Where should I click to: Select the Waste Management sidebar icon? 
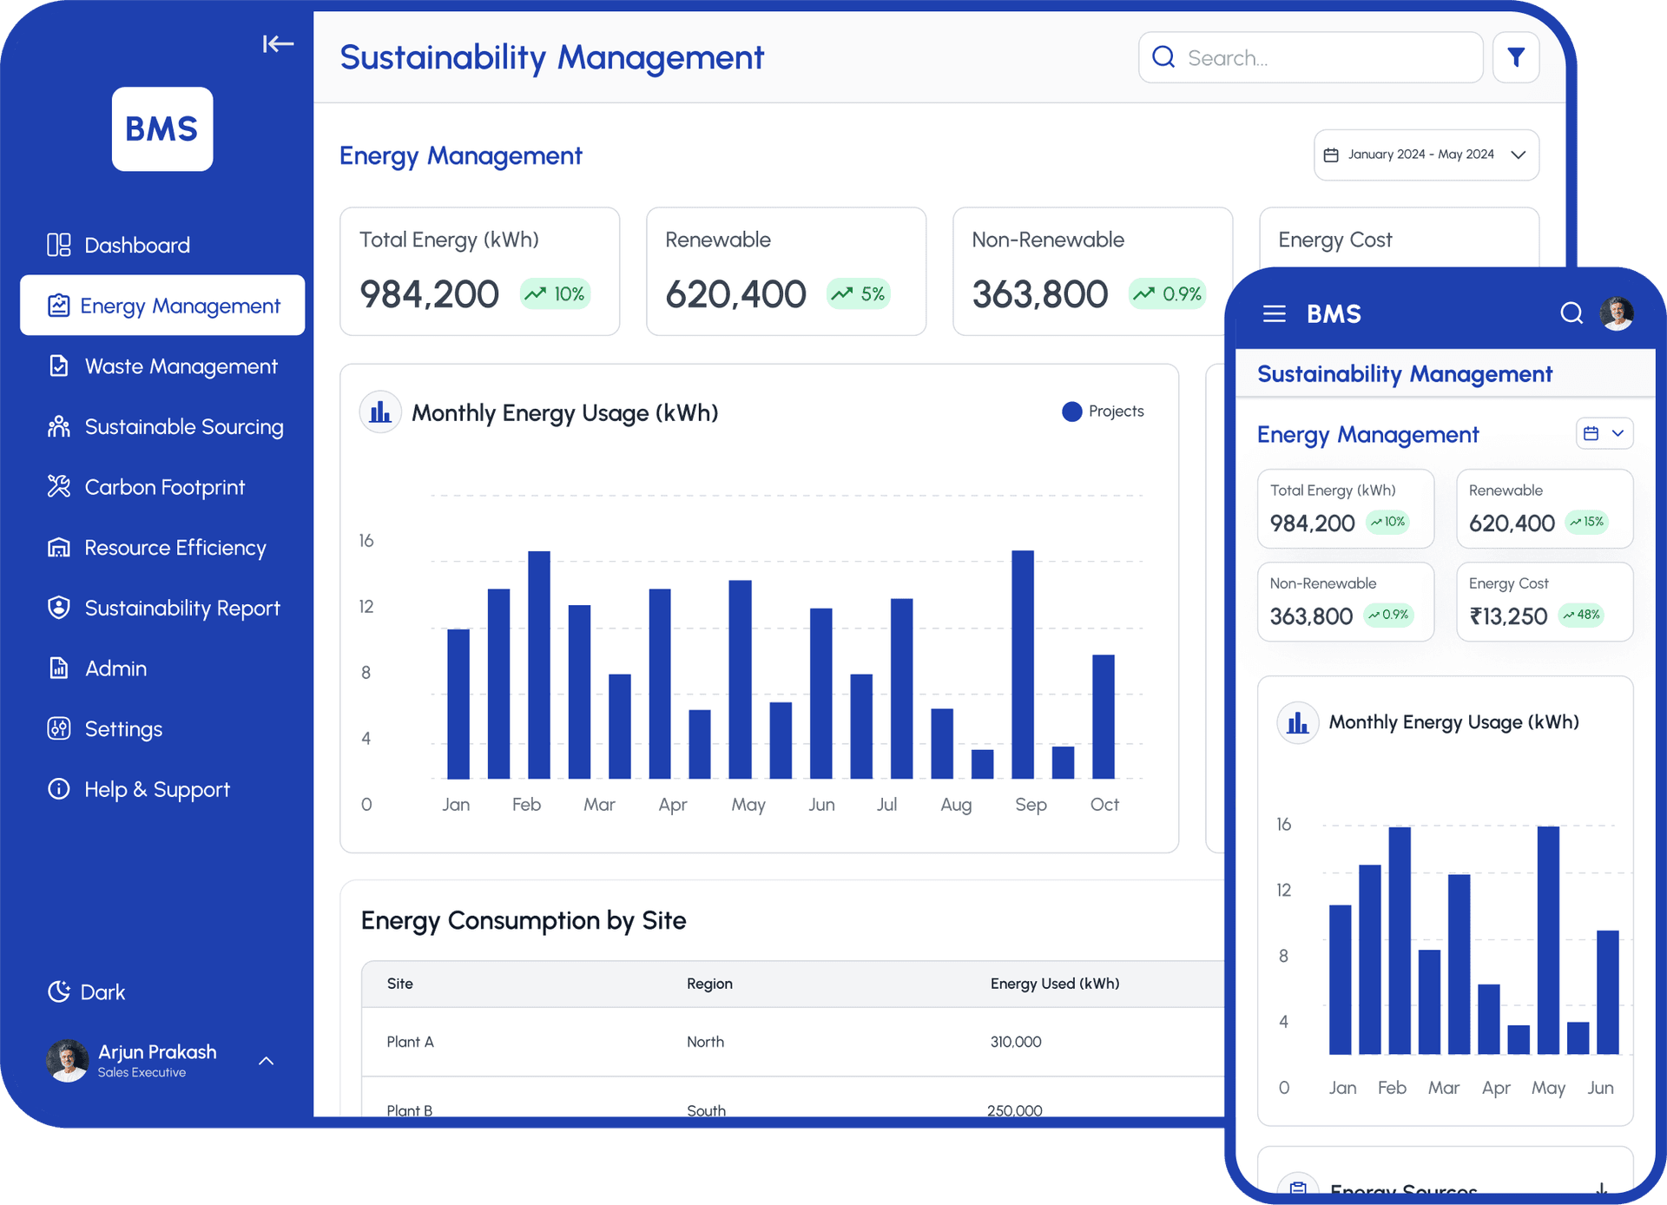58,365
